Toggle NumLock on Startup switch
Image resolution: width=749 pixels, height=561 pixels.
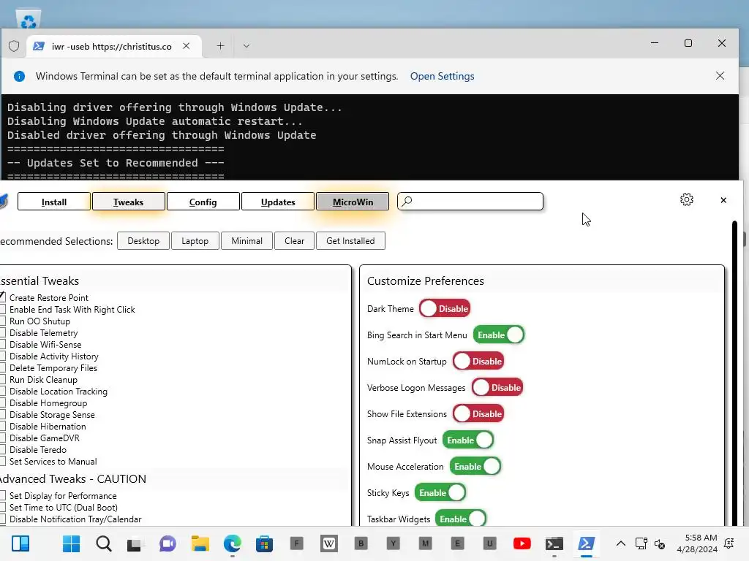click(x=478, y=361)
